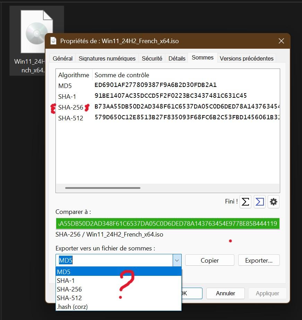This screenshot has width=302, height=320.
Task: Open the Signatures numériques tab
Action: click(x=107, y=58)
